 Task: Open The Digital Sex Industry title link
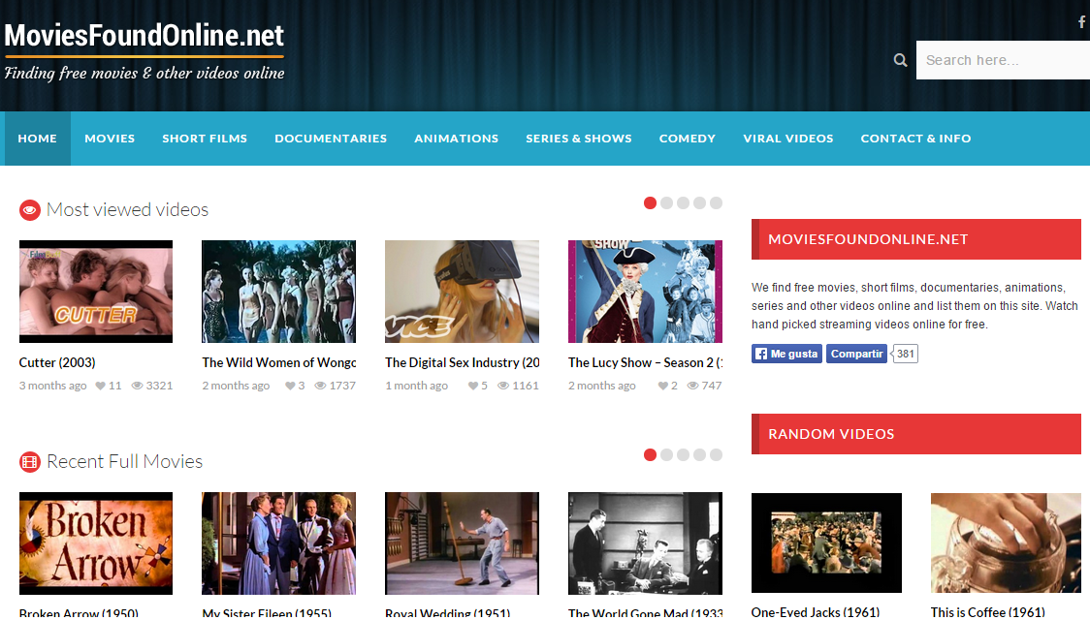pyautogui.click(x=463, y=362)
